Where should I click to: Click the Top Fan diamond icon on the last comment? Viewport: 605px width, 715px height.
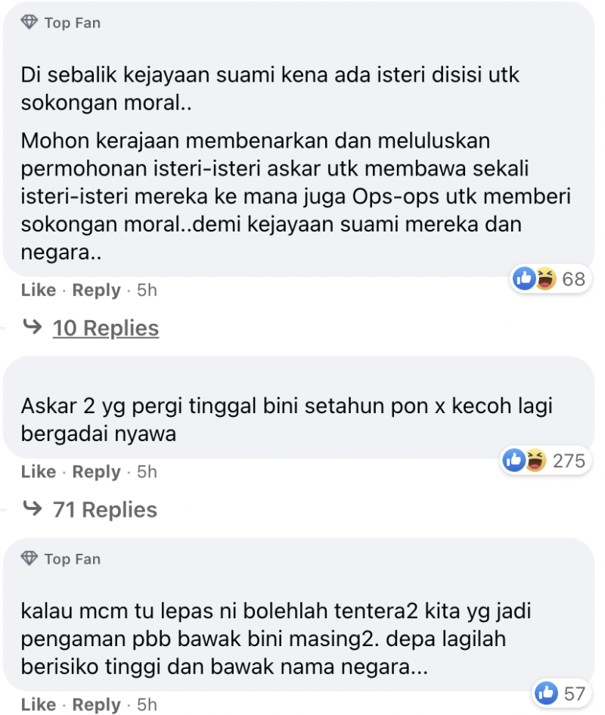tap(29, 559)
